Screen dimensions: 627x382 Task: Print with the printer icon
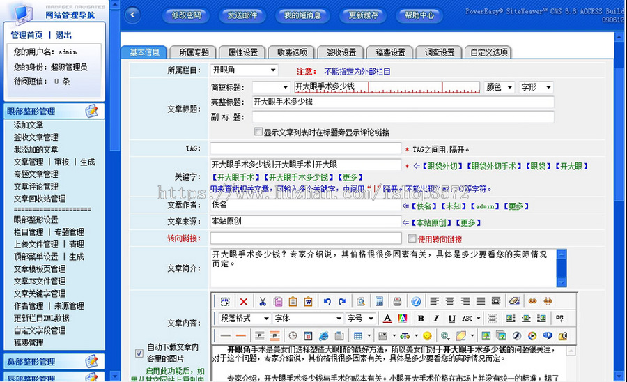point(397,302)
